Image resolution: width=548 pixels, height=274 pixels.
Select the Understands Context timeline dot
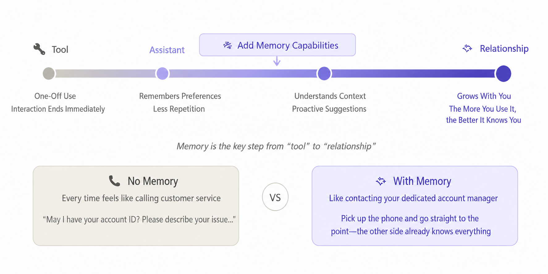coord(324,74)
